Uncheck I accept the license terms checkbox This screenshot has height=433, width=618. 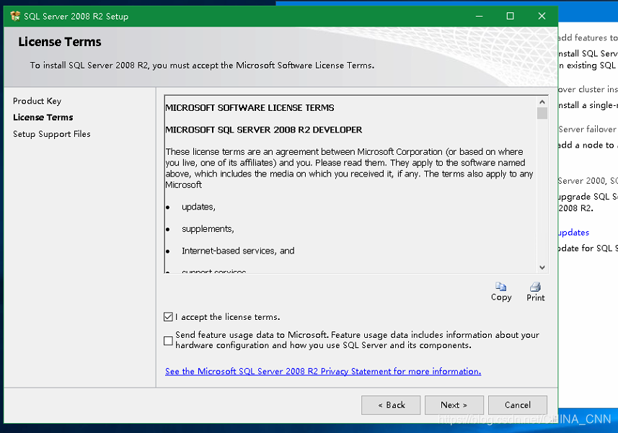[168, 317]
